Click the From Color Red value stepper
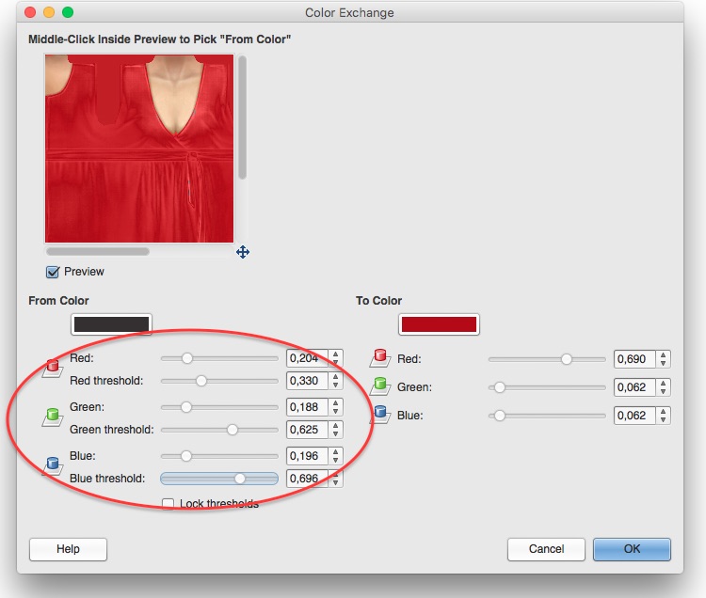The image size is (706, 598). click(x=336, y=358)
